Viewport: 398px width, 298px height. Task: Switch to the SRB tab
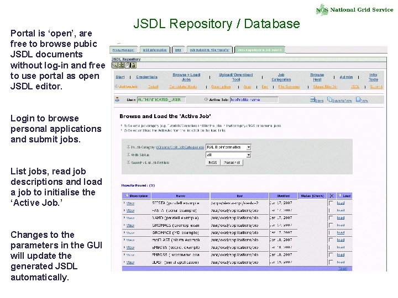(178, 50)
